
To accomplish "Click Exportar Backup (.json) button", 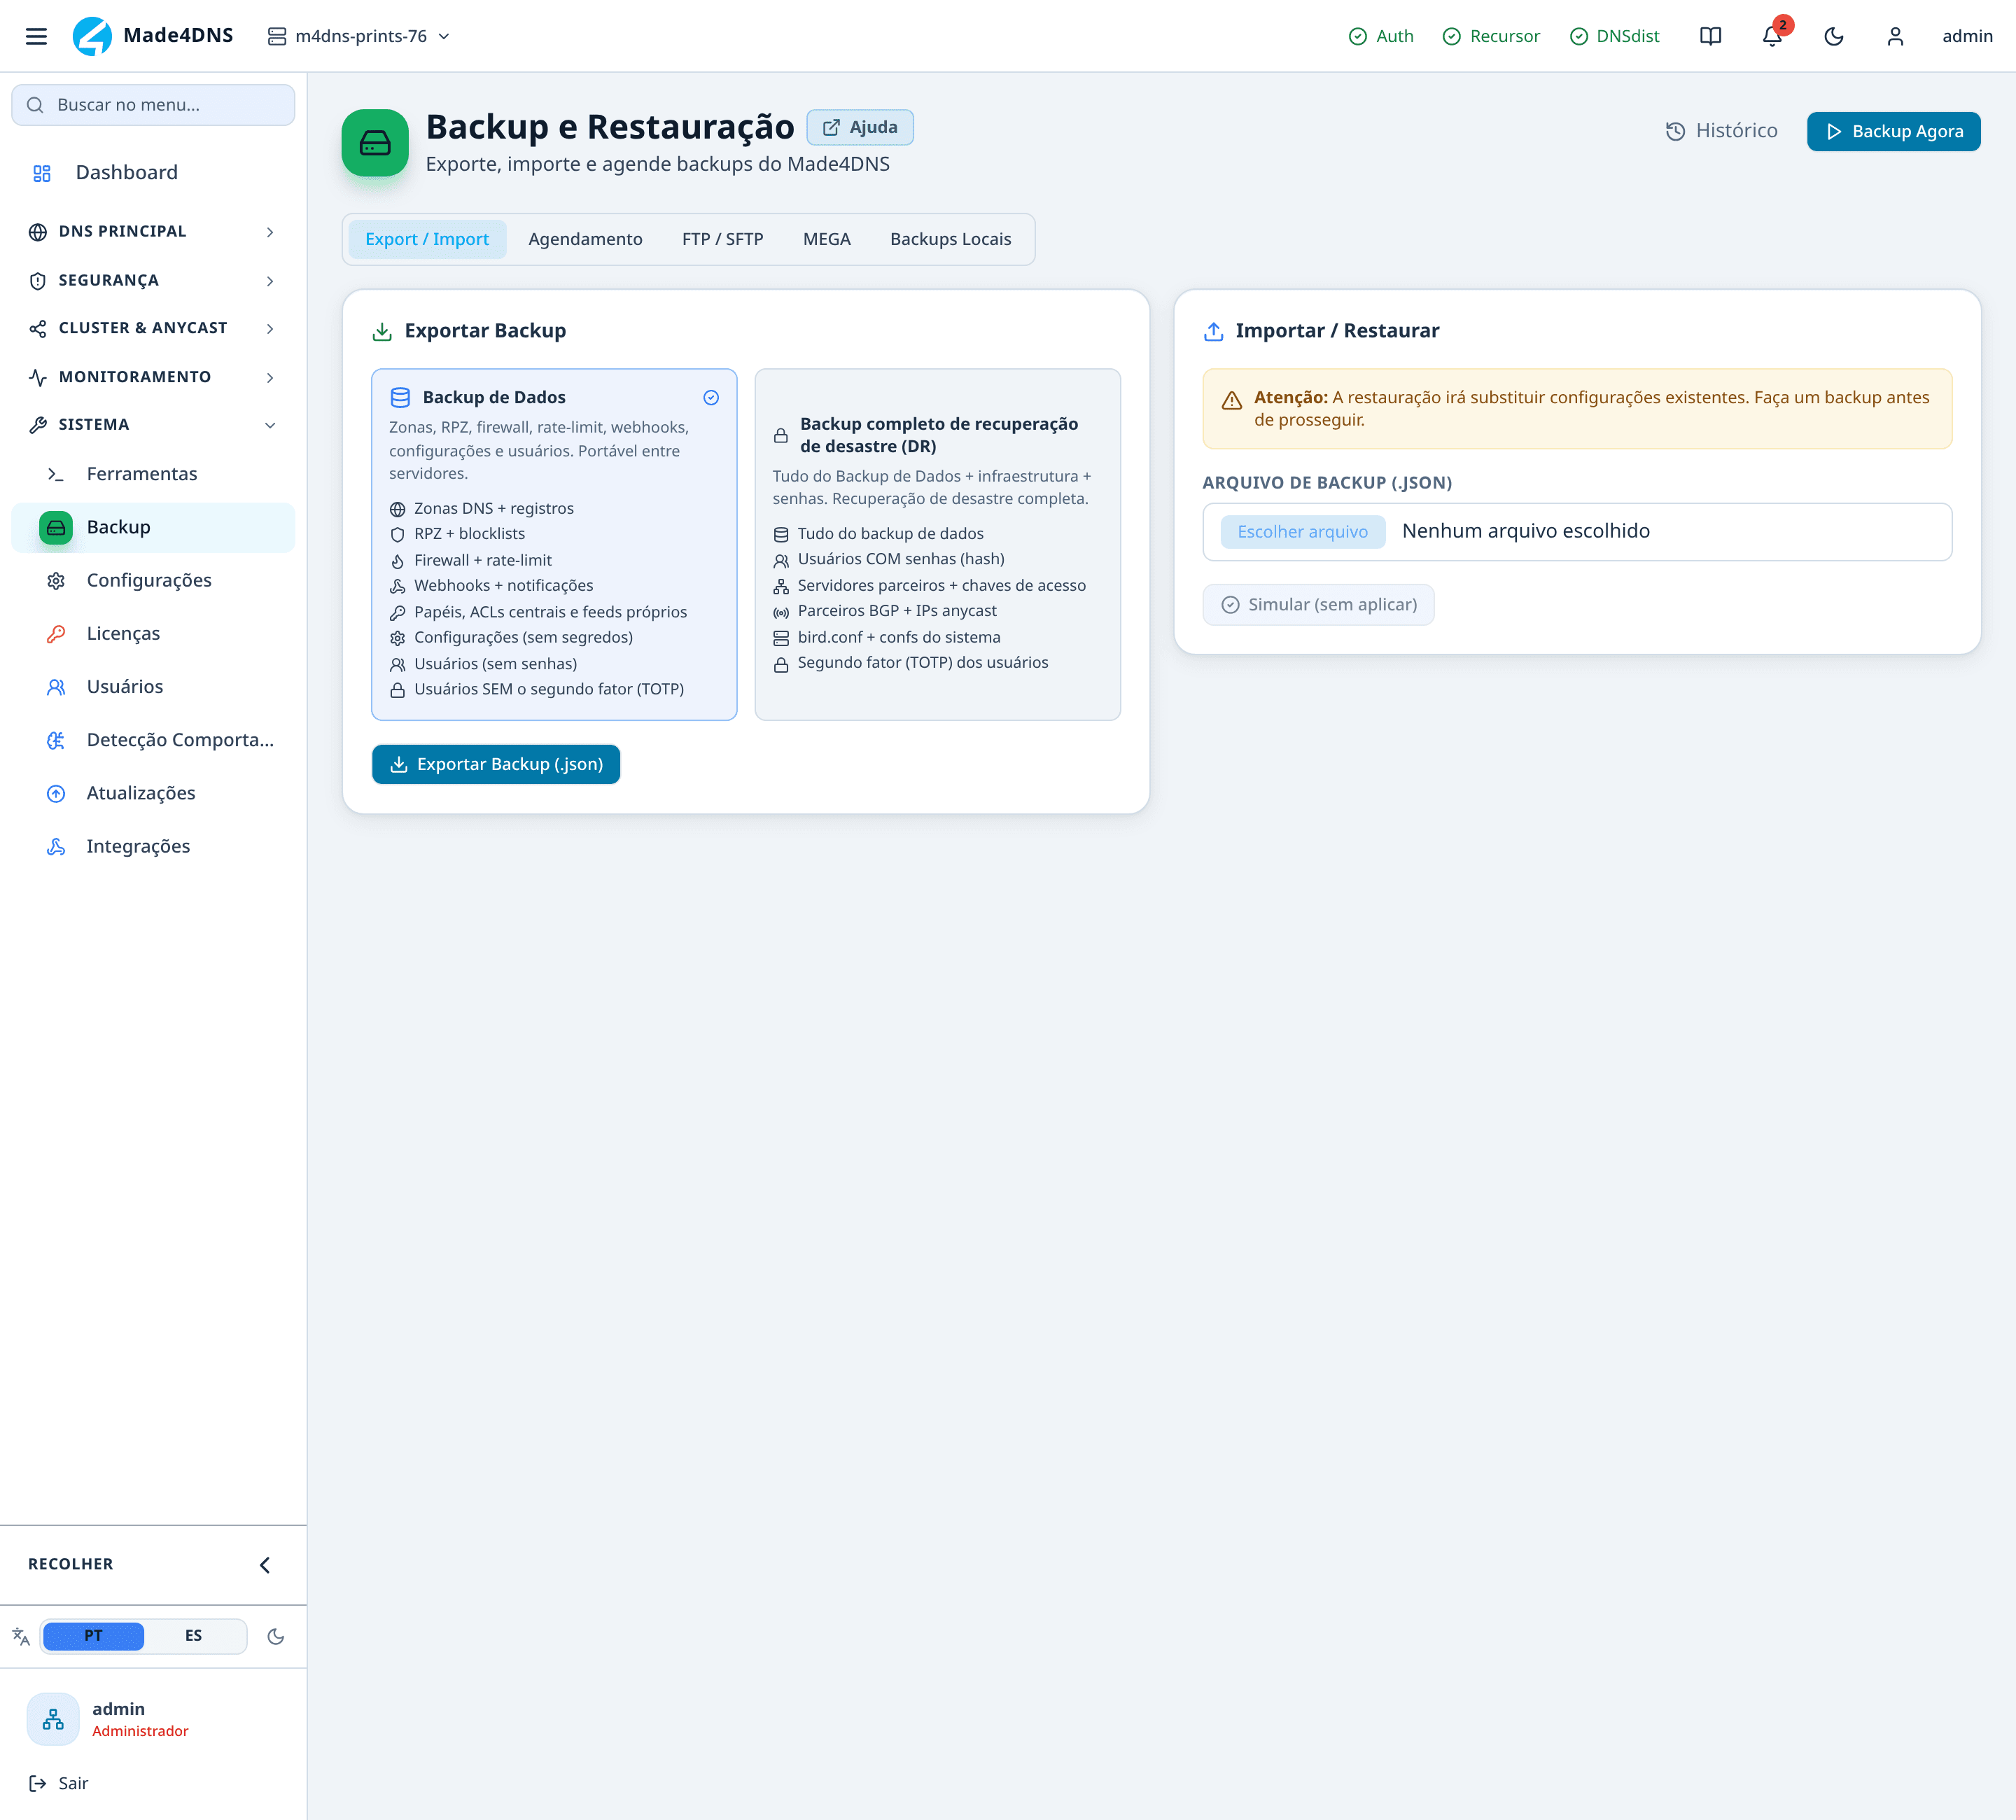I will coord(496,764).
